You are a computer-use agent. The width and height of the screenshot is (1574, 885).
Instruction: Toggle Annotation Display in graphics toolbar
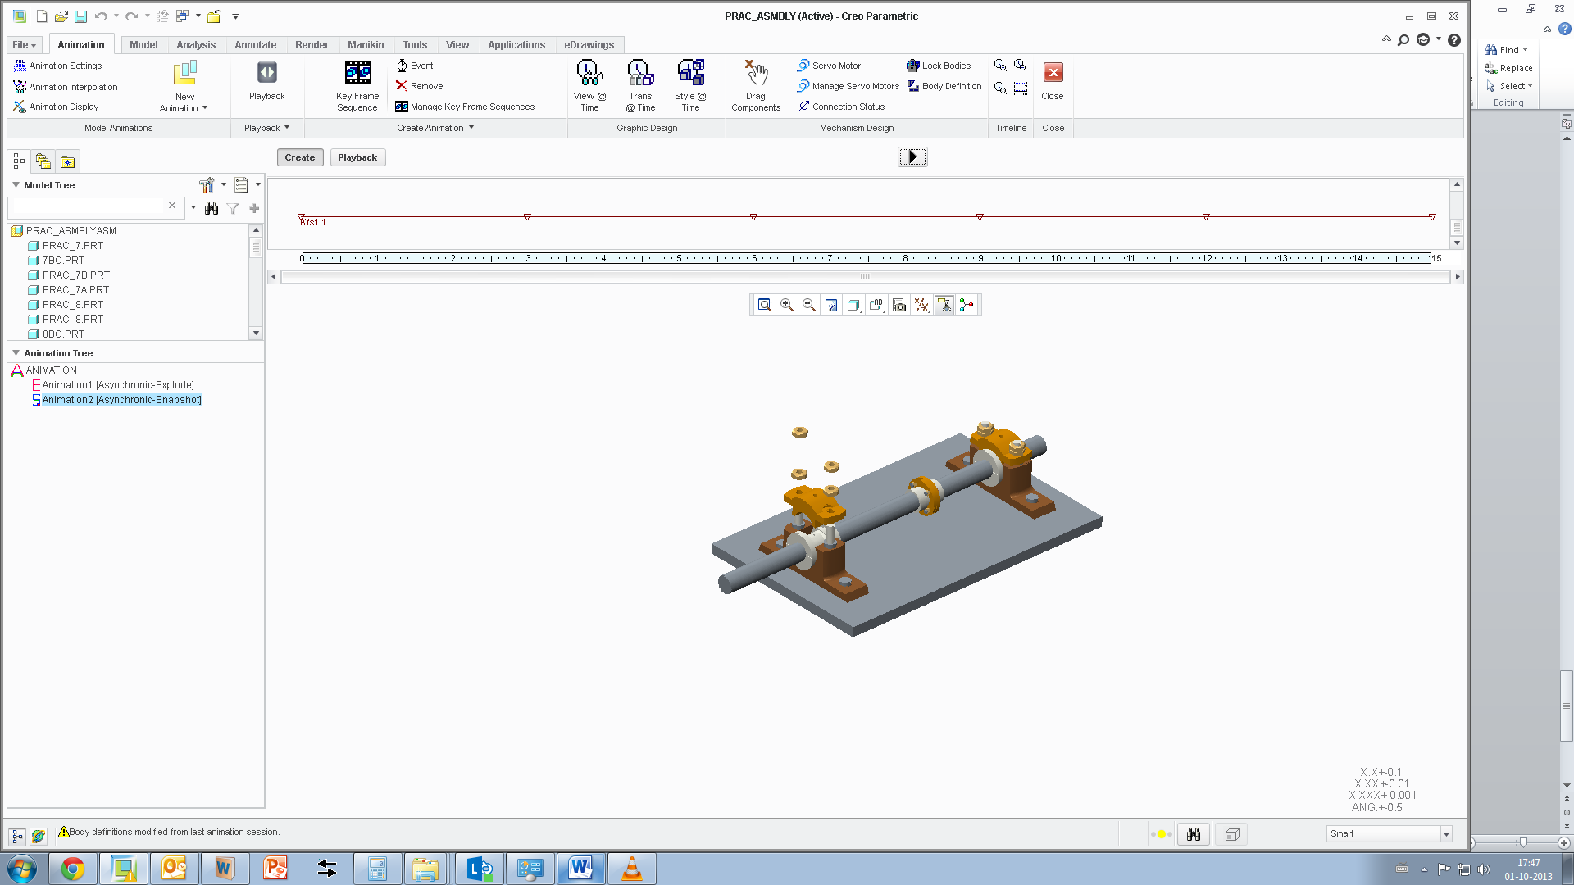pyautogui.click(x=944, y=305)
